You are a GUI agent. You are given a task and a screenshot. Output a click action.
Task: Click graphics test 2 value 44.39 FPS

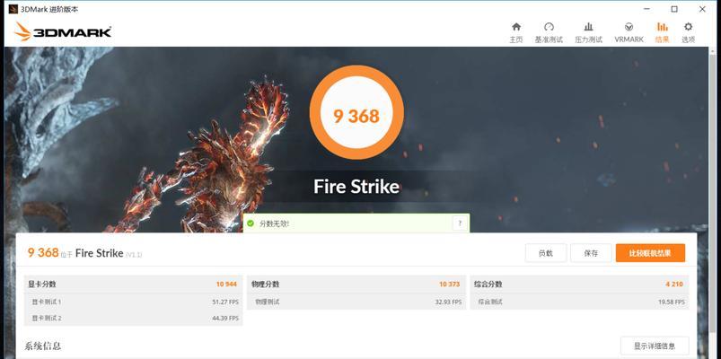(225, 318)
